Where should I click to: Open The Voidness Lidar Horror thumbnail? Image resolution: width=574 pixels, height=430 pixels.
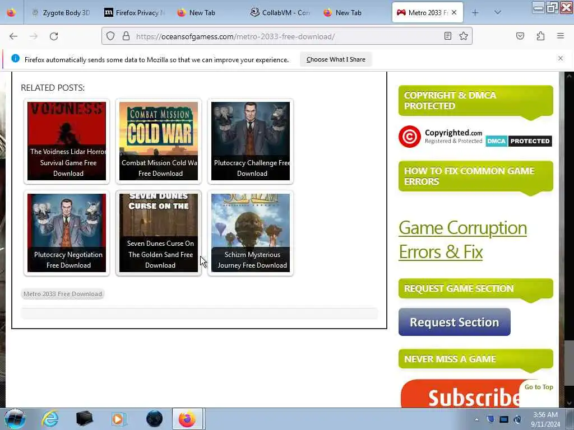coord(67,141)
